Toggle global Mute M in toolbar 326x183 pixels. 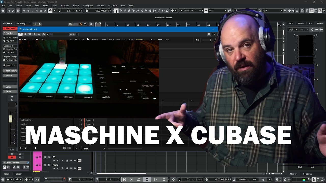pyautogui.click(x=24, y=11)
